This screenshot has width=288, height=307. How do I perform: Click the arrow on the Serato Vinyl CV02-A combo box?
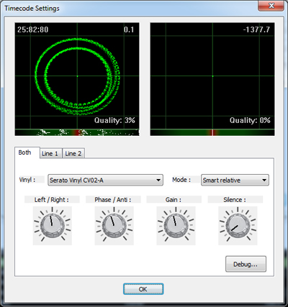pyautogui.click(x=158, y=180)
